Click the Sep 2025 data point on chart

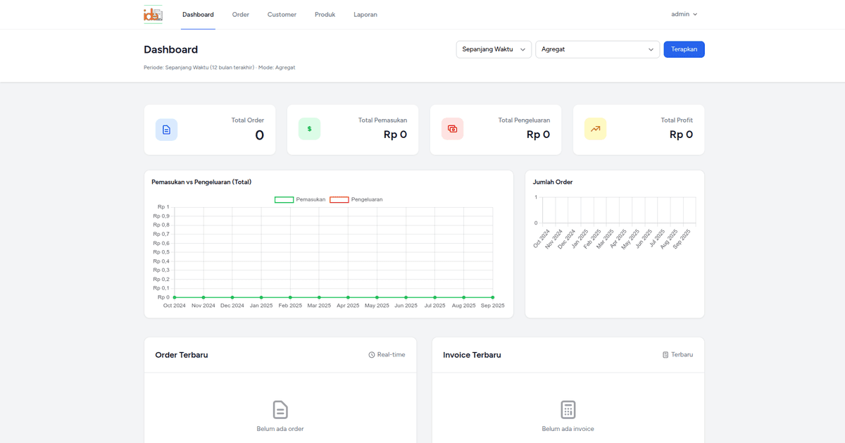tap(492, 297)
